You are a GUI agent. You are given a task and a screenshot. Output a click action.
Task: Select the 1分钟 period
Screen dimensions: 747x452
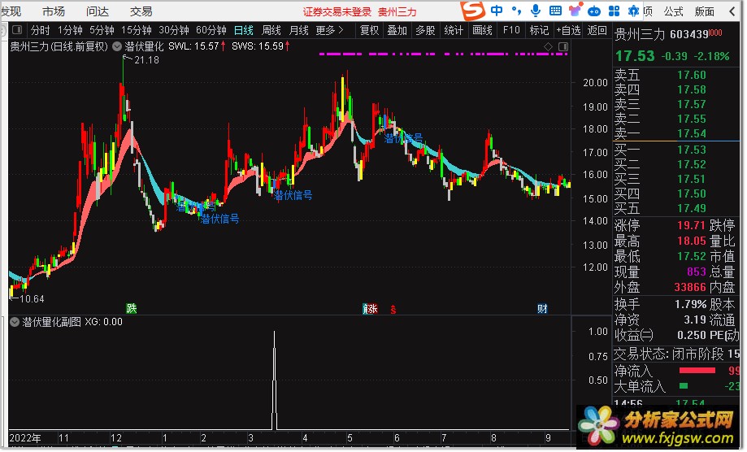point(70,30)
